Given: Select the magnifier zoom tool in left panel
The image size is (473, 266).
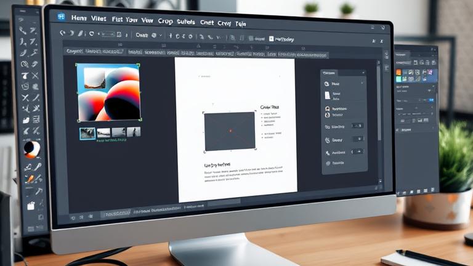Looking at the screenshot, I should pos(25,64).
